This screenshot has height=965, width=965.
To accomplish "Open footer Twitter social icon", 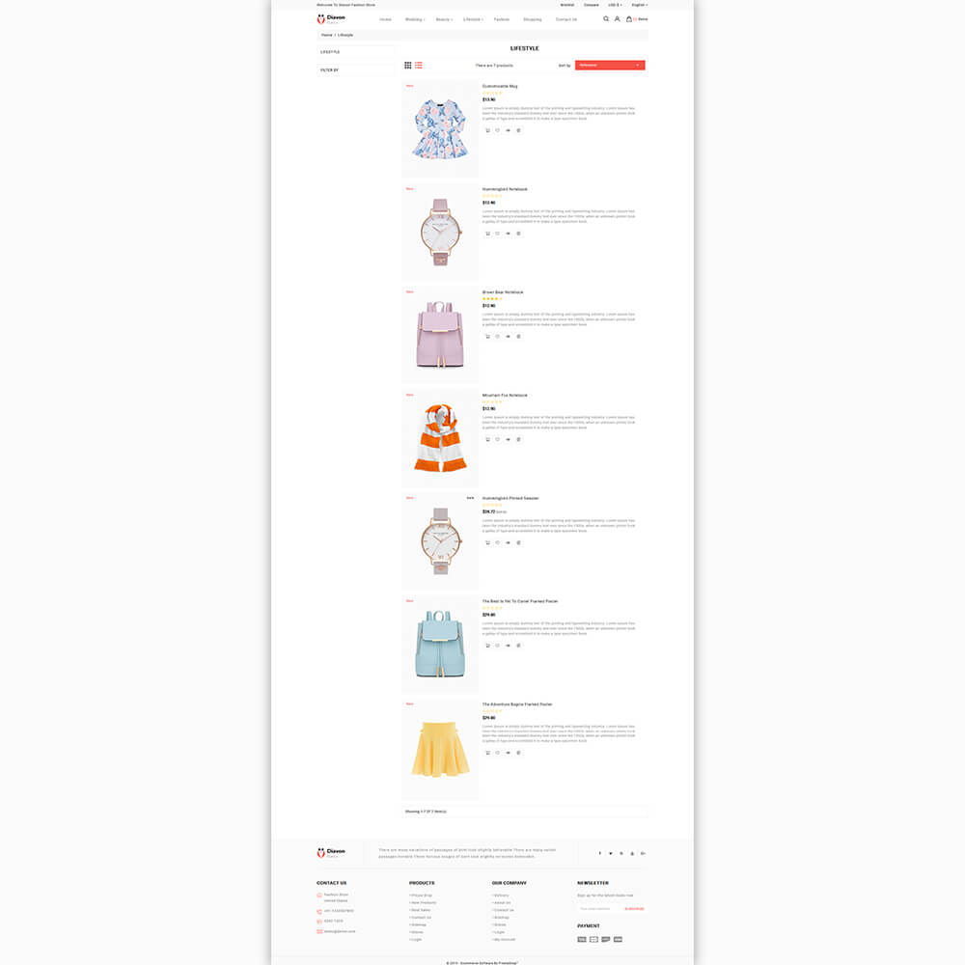I will point(611,854).
